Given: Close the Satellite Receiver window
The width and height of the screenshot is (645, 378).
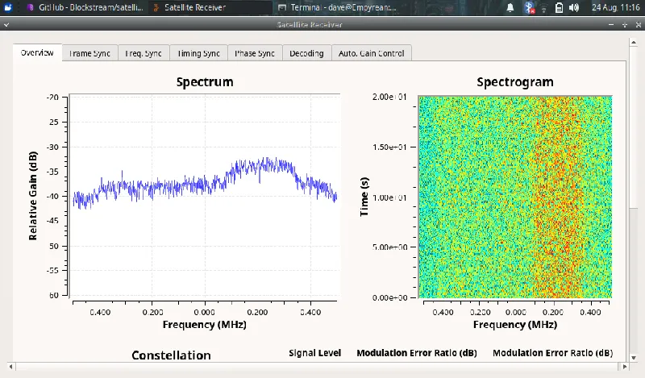Looking at the screenshot, I should (639, 25).
